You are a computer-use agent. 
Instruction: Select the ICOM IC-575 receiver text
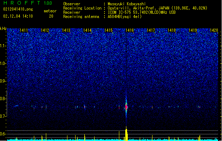(x=142, y=12)
